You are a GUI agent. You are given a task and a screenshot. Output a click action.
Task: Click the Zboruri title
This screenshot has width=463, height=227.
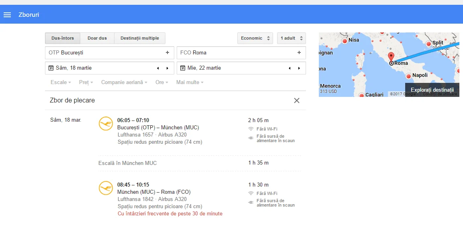click(x=29, y=15)
